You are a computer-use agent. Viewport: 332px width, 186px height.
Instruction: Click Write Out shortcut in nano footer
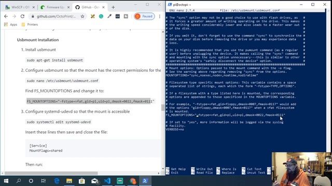click(x=202, y=169)
